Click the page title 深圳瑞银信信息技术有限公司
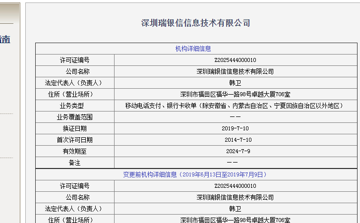Image resolution: width=360 pixels, height=223 pixels. [195, 23]
